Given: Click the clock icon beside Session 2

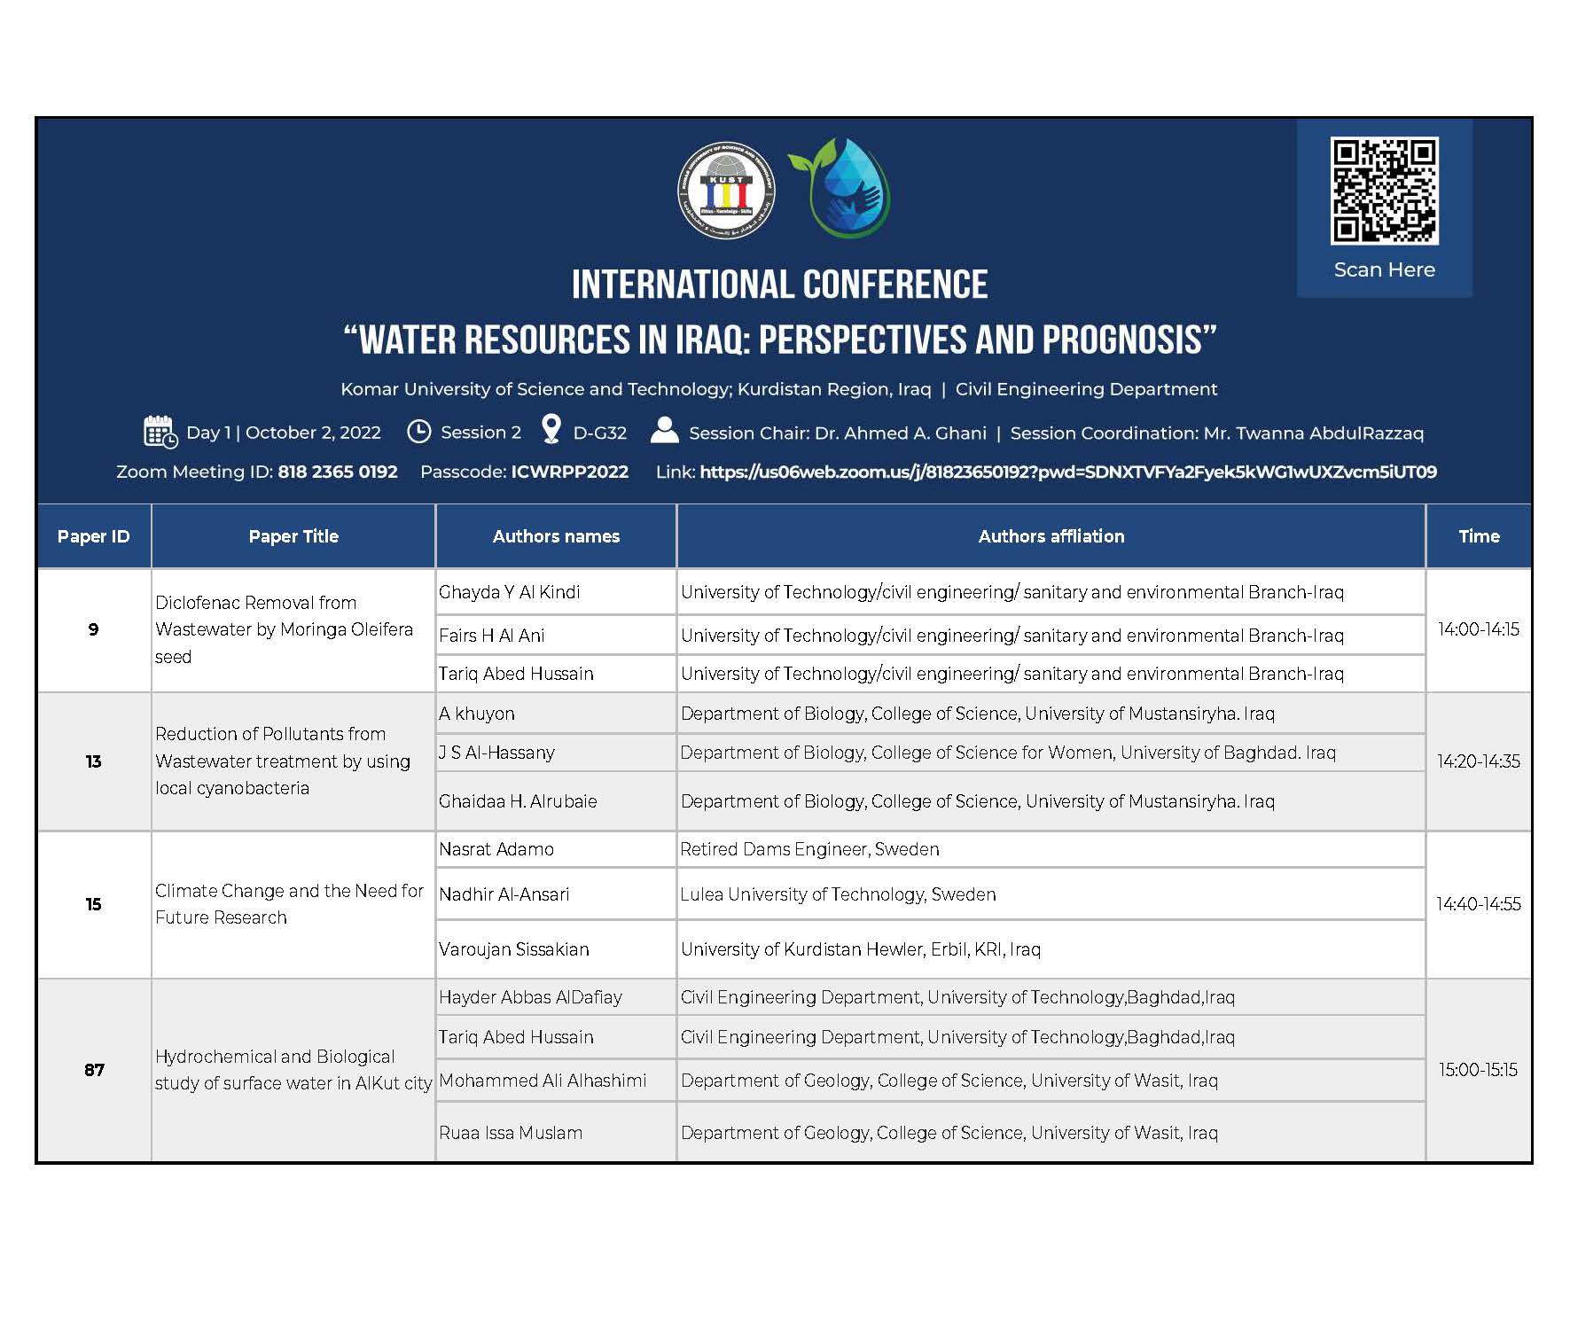Looking at the screenshot, I should (418, 432).
